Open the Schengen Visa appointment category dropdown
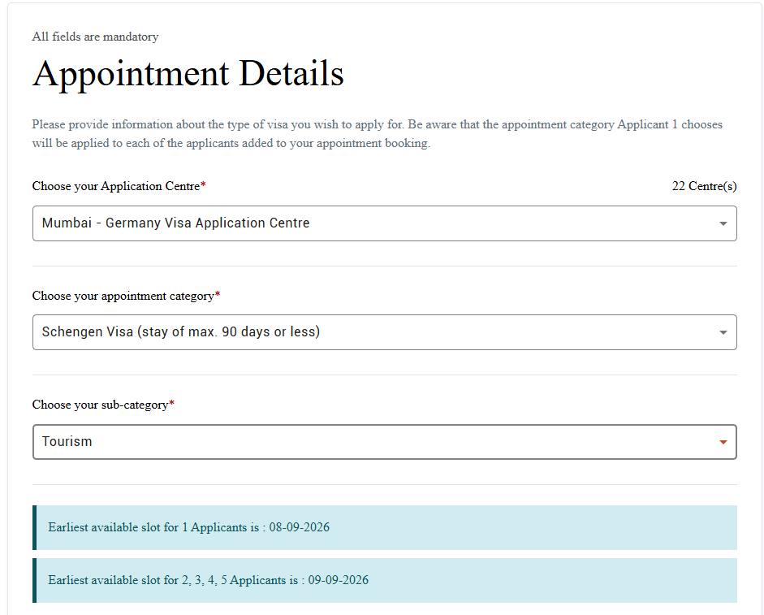Viewport: 764px width, 615px height. tap(385, 332)
